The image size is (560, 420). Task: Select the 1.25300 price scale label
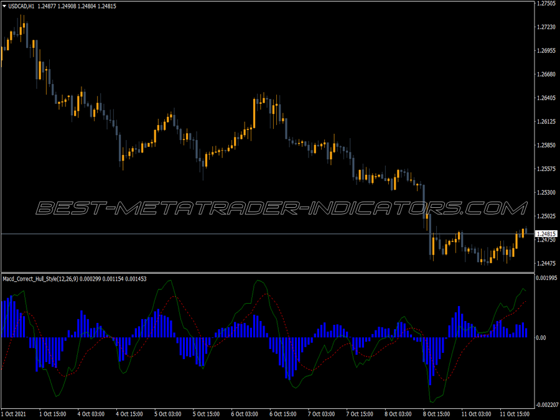pyautogui.click(x=546, y=192)
